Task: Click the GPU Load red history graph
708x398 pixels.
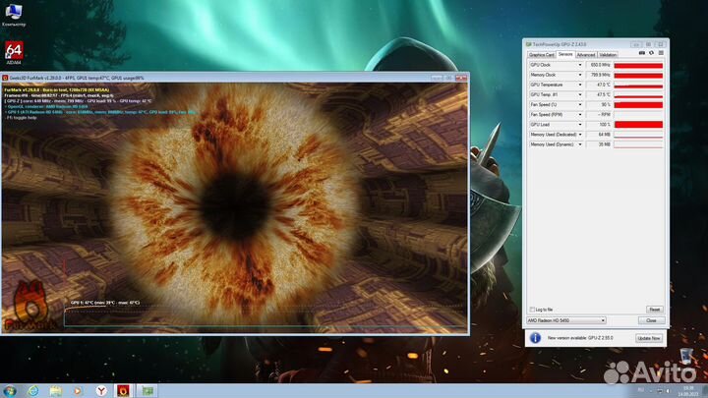Action: tap(638, 125)
